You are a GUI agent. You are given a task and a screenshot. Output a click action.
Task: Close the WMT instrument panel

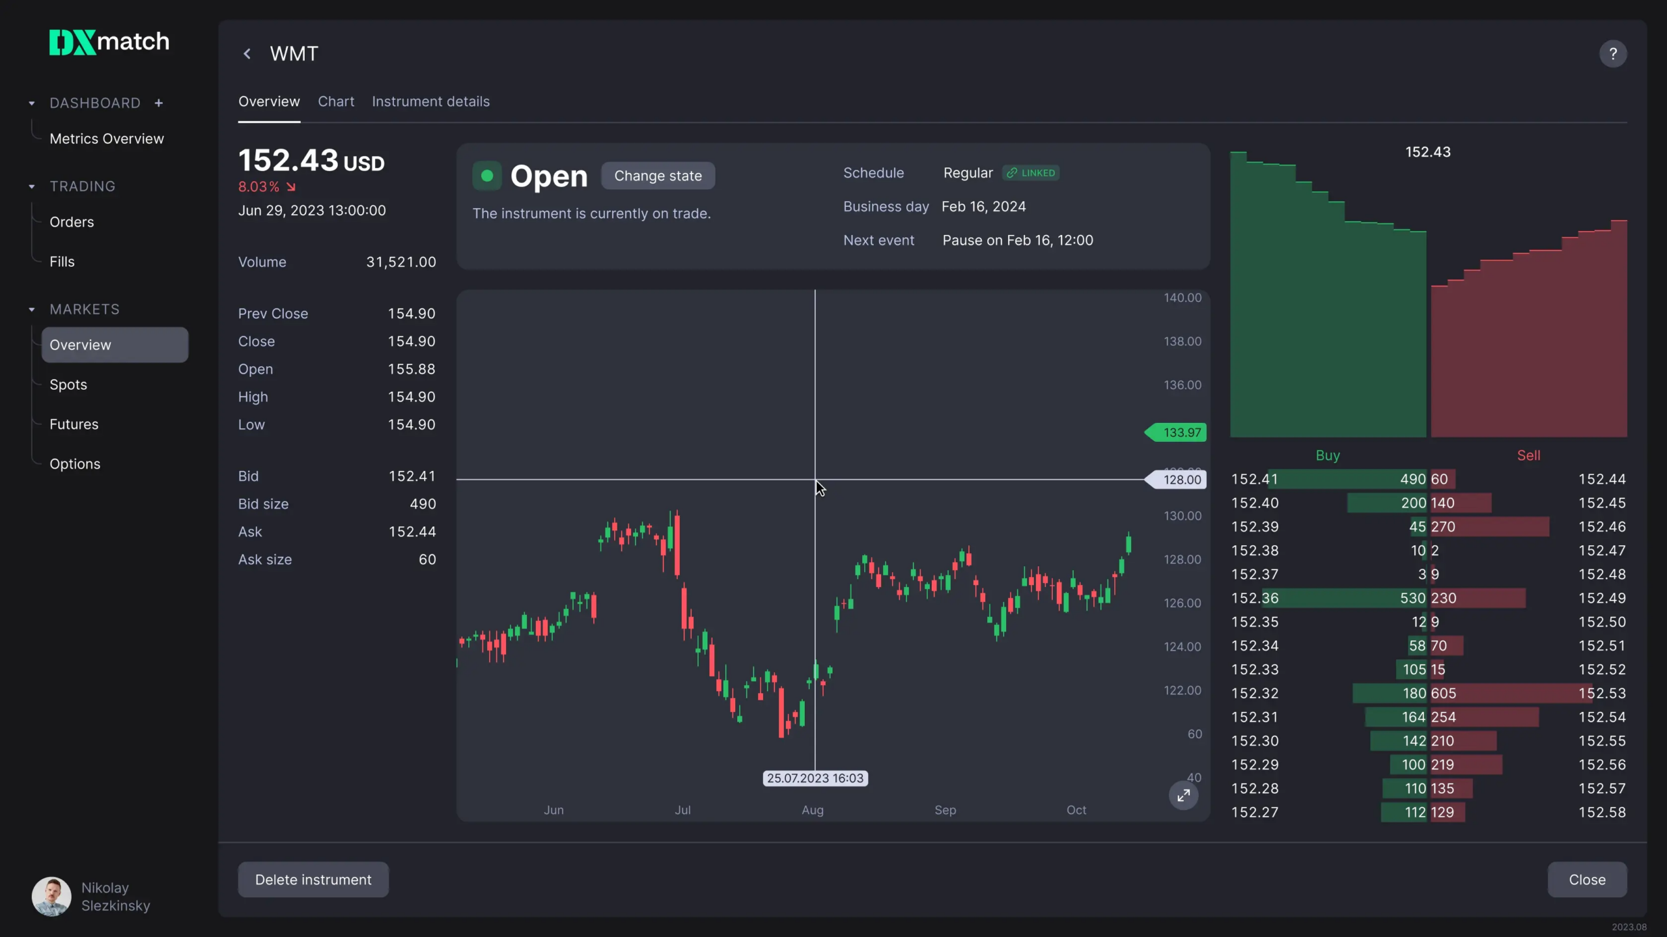(x=1587, y=880)
